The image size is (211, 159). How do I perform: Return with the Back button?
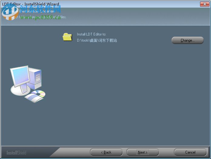tap(106, 152)
